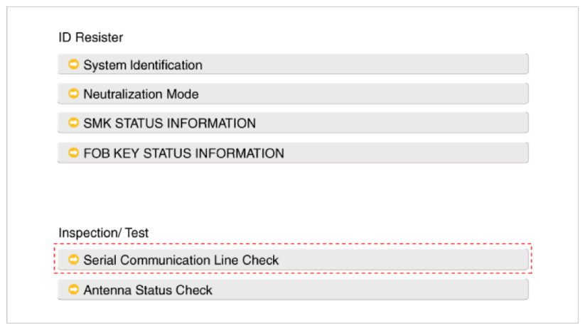Hit the orange arrow icon for Serial Communication Line Check

(73, 260)
